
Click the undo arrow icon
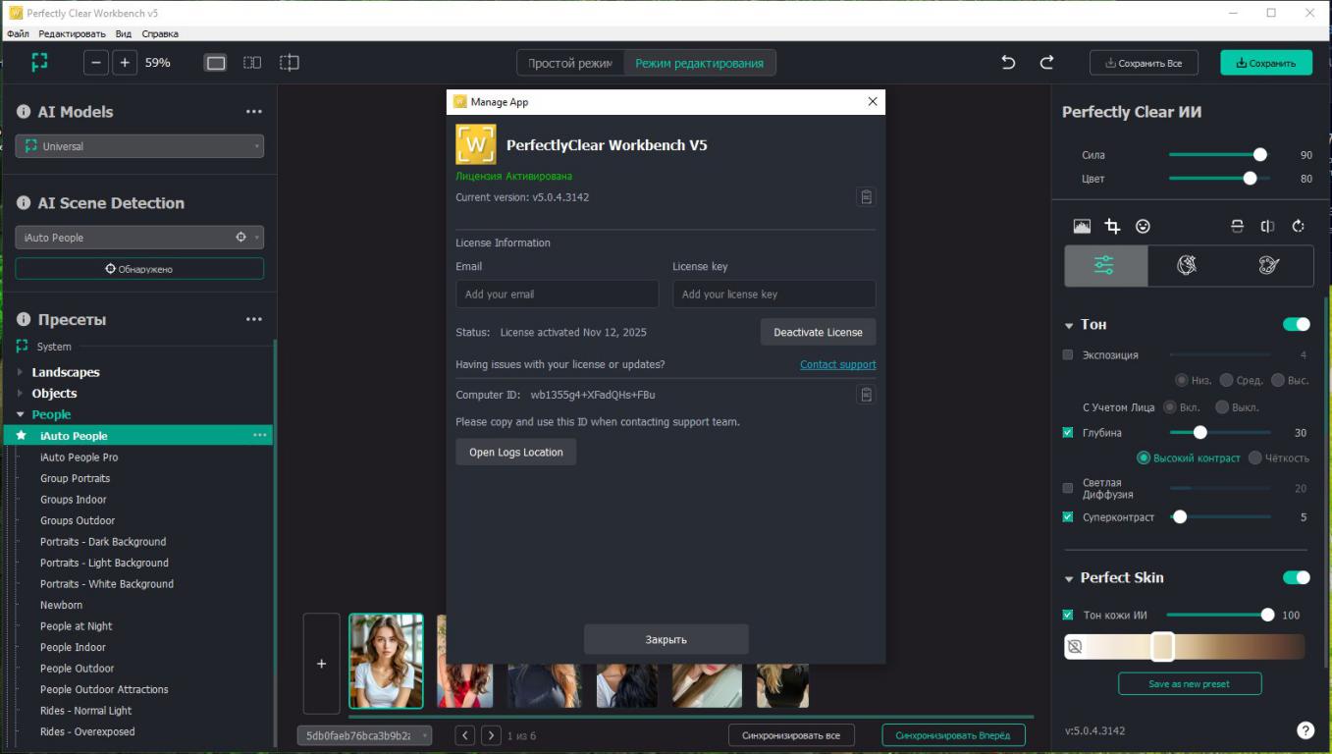(1008, 63)
